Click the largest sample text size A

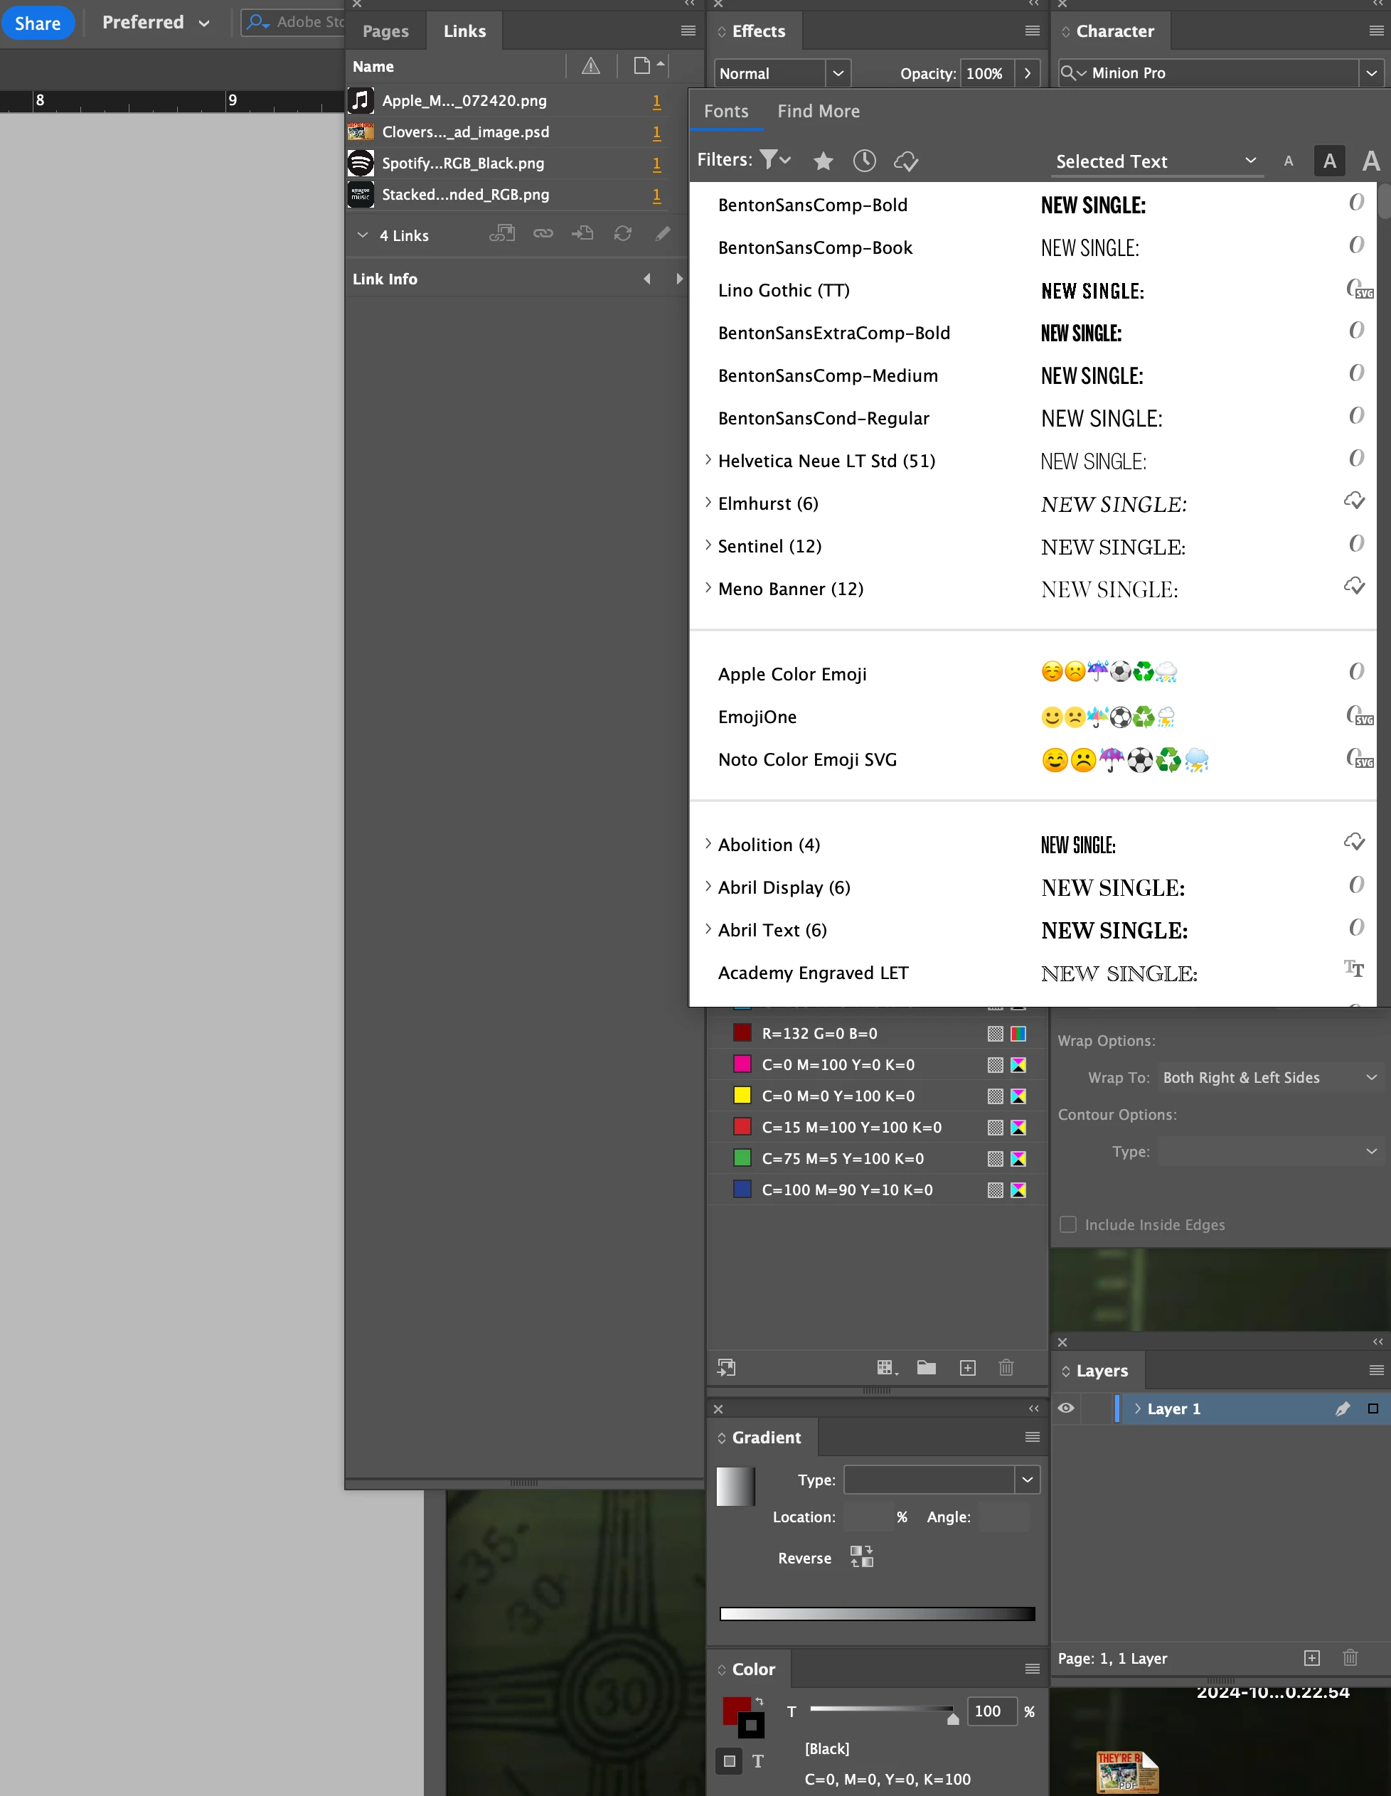1370,161
